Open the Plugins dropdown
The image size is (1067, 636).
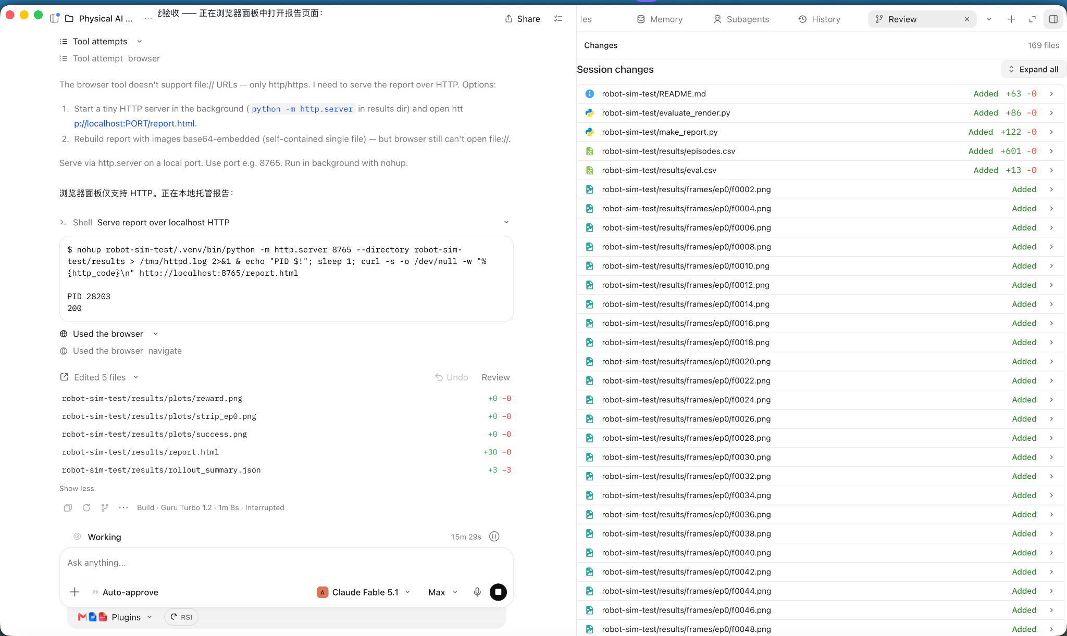point(115,617)
